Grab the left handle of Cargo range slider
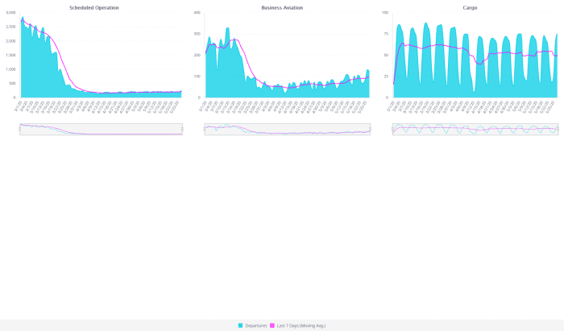 pos(393,129)
